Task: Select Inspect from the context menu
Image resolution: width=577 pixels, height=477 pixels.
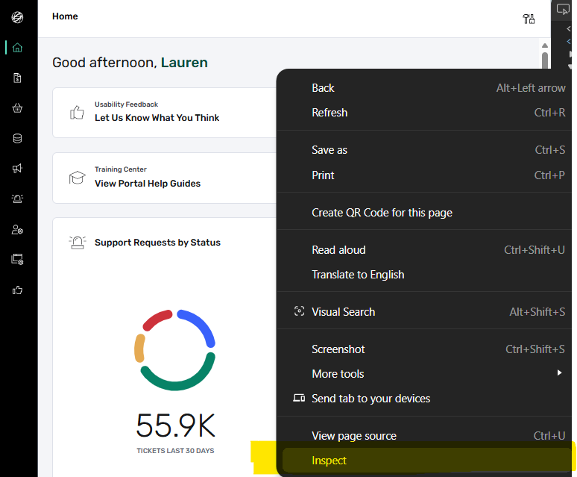Action: click(426, 461)
